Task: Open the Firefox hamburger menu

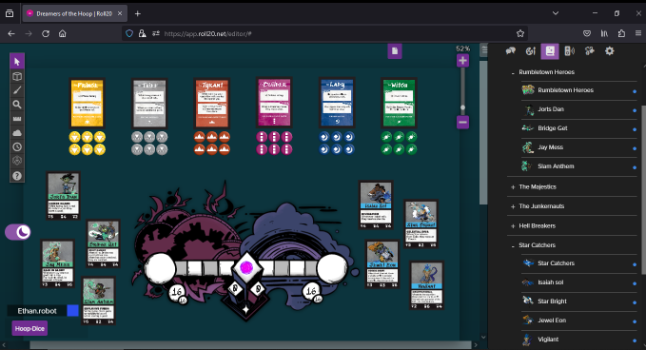Action: [x=638, y=34]
